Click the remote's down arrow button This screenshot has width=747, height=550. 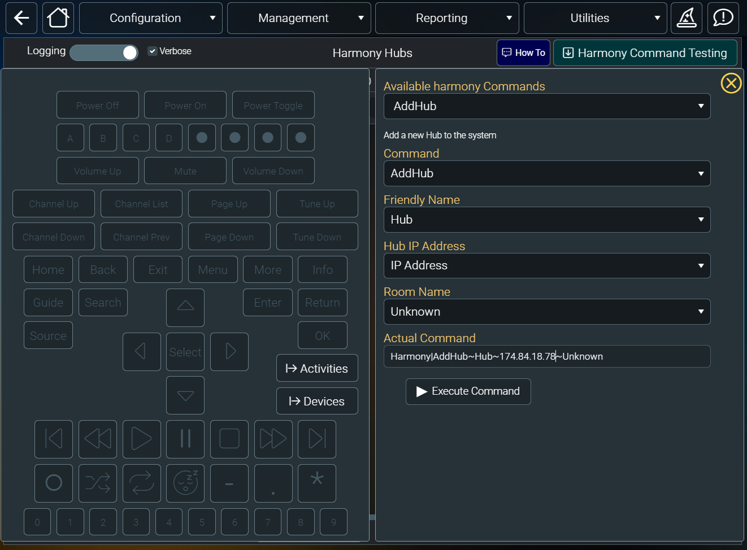(185, 395)
